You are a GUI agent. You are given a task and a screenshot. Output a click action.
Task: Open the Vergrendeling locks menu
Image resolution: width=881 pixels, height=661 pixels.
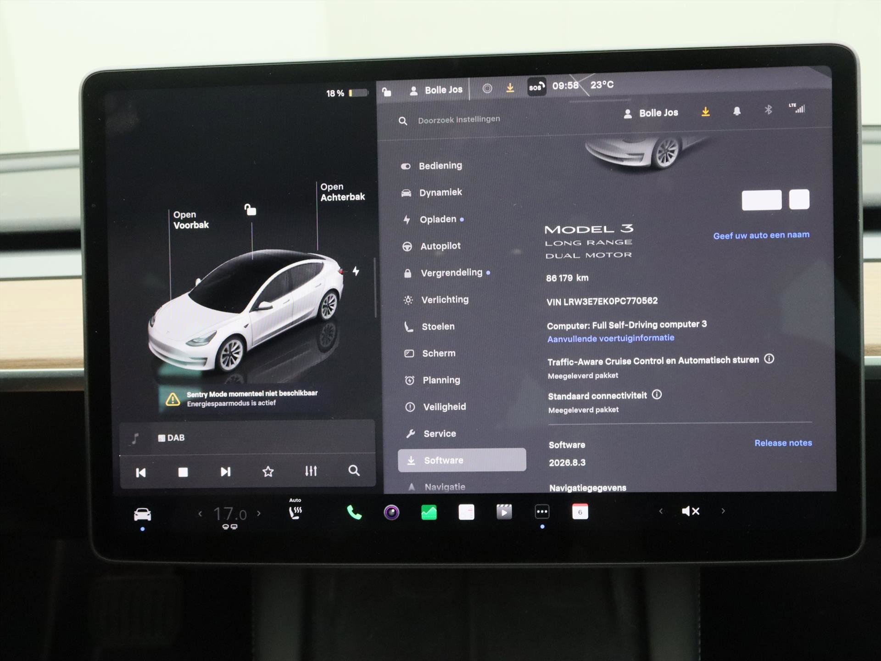(446, 273)
